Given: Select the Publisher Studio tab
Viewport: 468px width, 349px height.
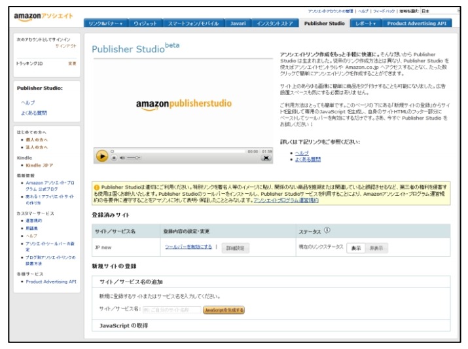Looking at the screenshot, I should click(325, 24).
